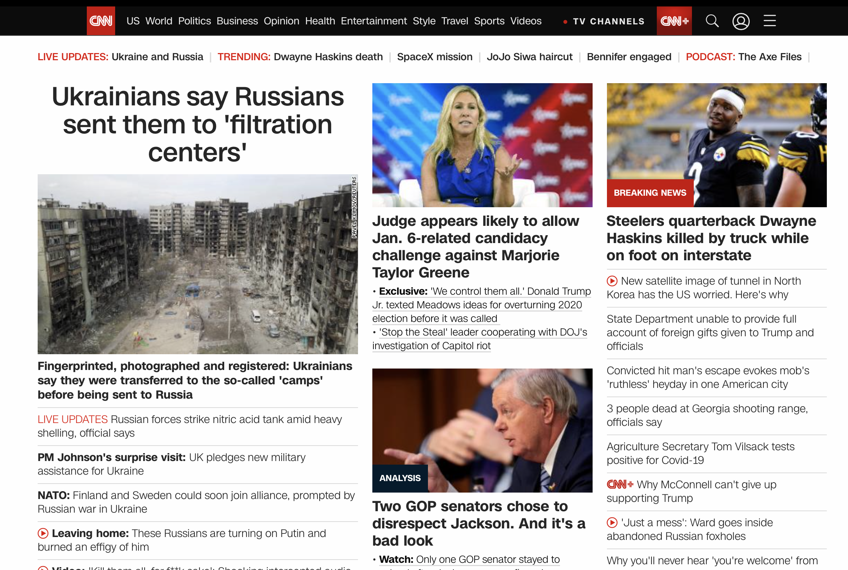
Task: Open The Axe Files podcast link
Action: pos(769,57)
